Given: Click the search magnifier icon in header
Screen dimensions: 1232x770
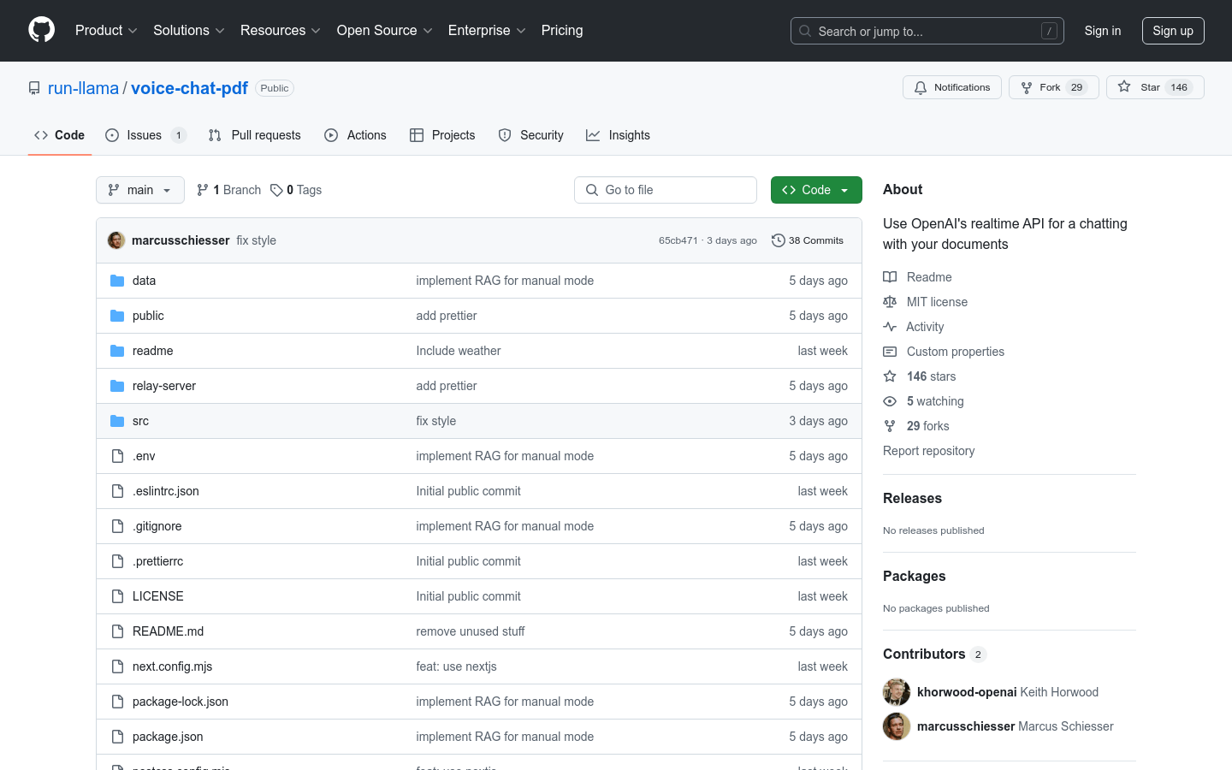Looking at the screenshot, I should 805,31.
